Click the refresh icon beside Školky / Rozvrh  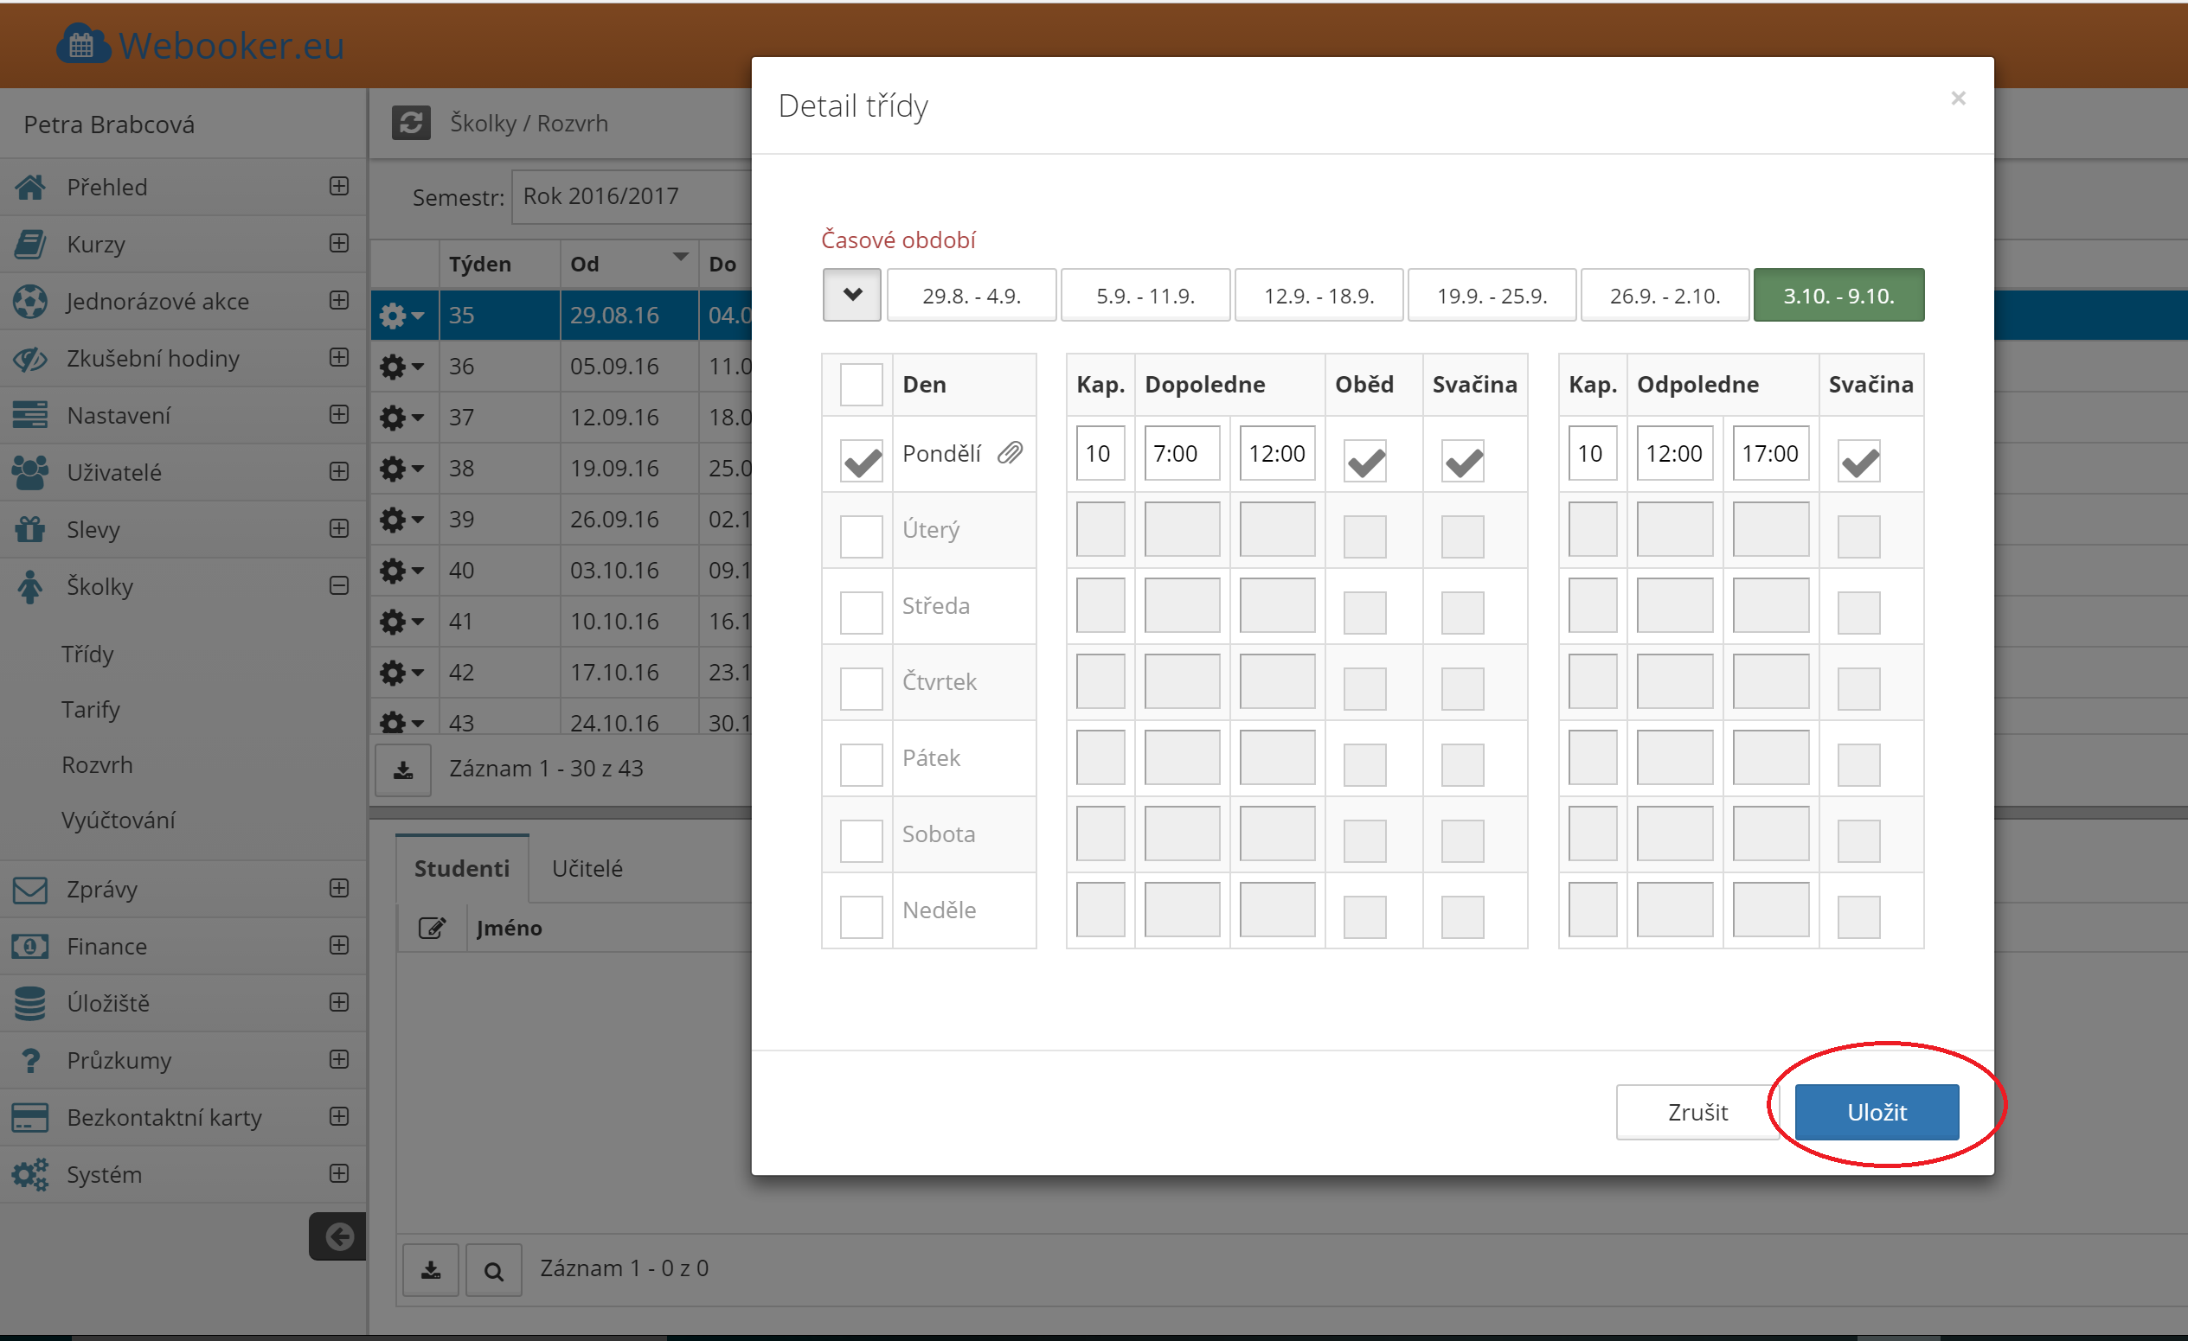[410, 123]
